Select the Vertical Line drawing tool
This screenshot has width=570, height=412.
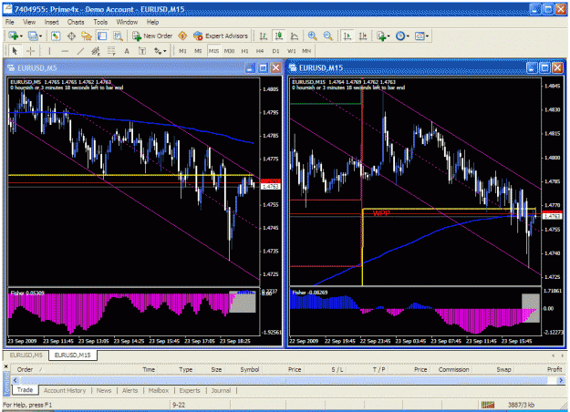coord(49,51)
